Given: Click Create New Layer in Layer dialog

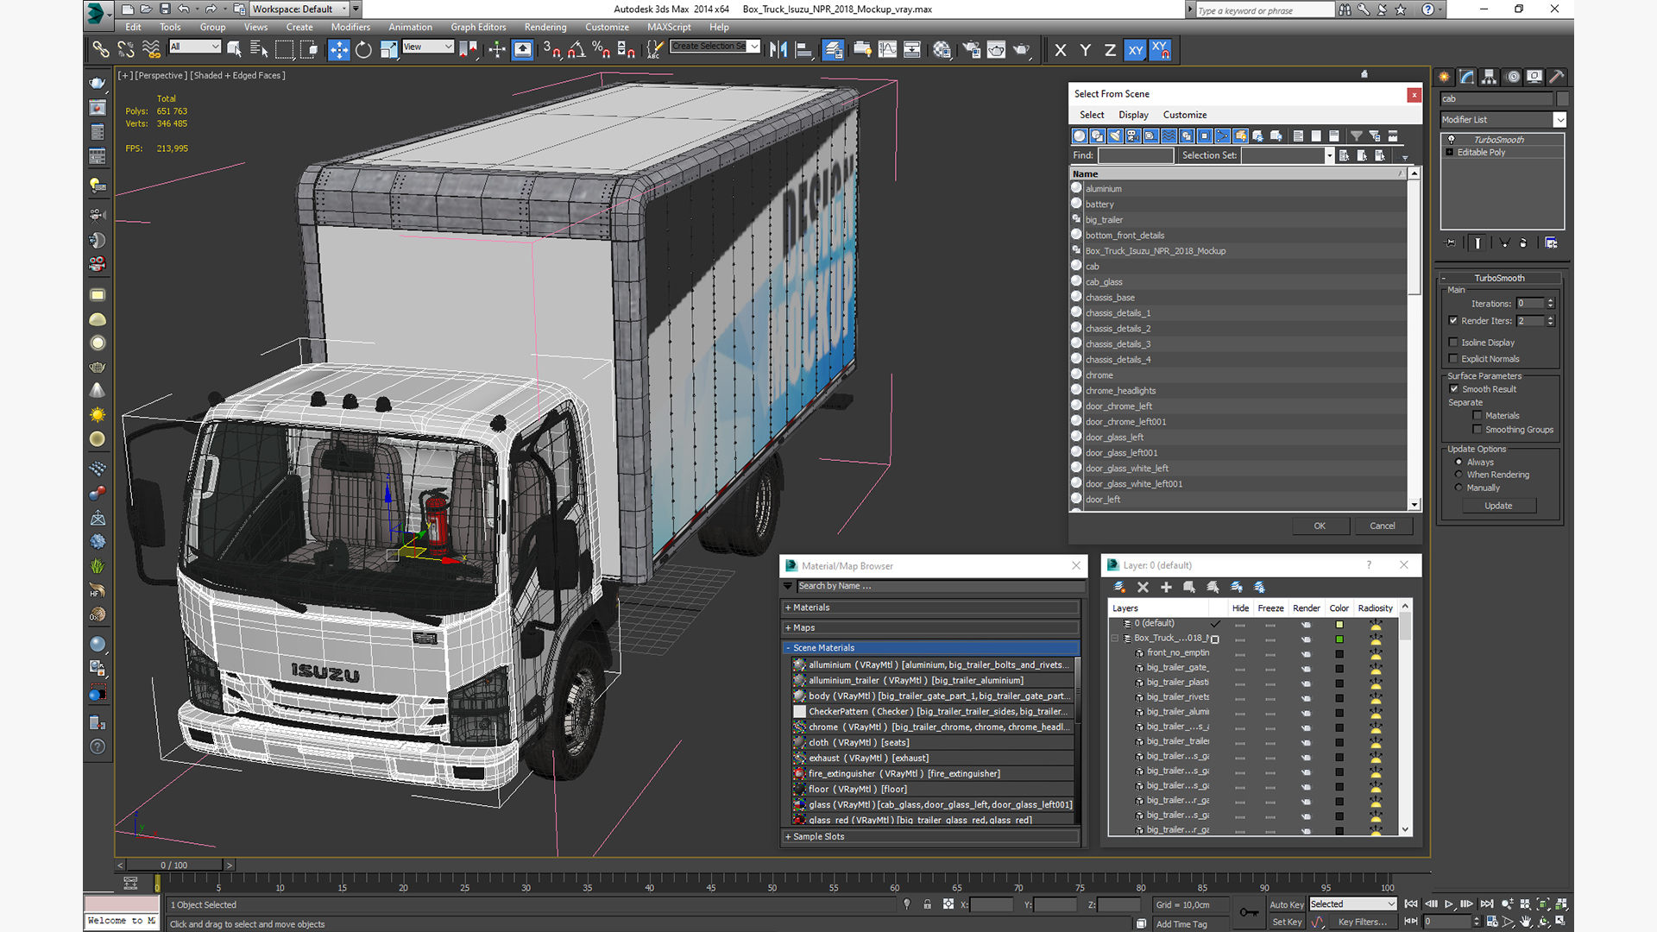Looking at the screenshot, I should (x=1119, y=587).
